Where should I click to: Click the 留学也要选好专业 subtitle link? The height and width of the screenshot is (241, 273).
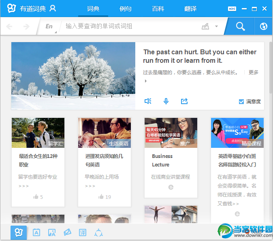[38, 177]
